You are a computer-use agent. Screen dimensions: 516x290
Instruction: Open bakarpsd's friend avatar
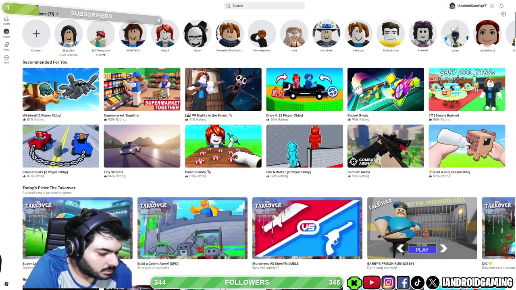click(358, 34)
